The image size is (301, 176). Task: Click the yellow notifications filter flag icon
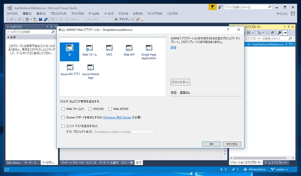tap(213, 7)
